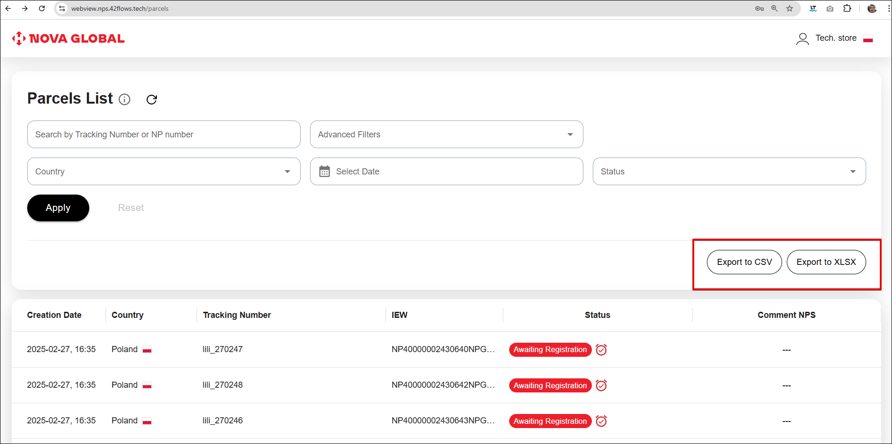Expand the Advanced Filters dropdown
This screenshot has width=892, height=444.
446,135
